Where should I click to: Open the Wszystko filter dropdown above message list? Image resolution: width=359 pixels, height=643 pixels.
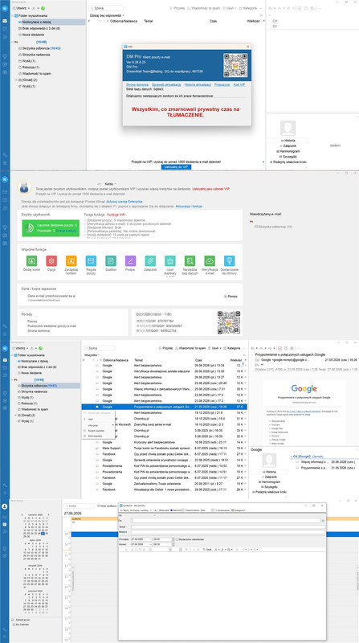tap(92, 354)
